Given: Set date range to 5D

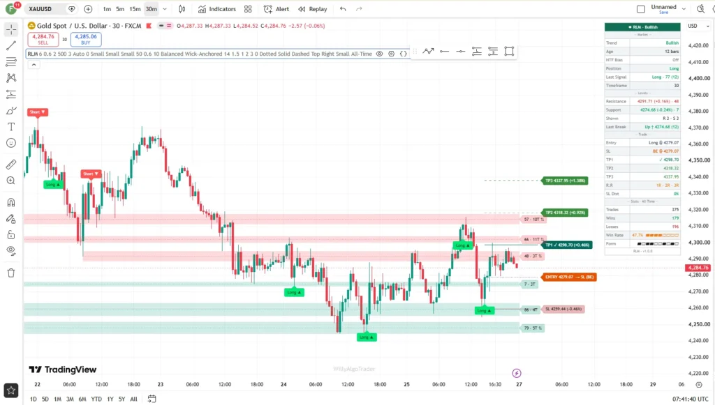Looking at the screenshot, I should tap(45, 399).
